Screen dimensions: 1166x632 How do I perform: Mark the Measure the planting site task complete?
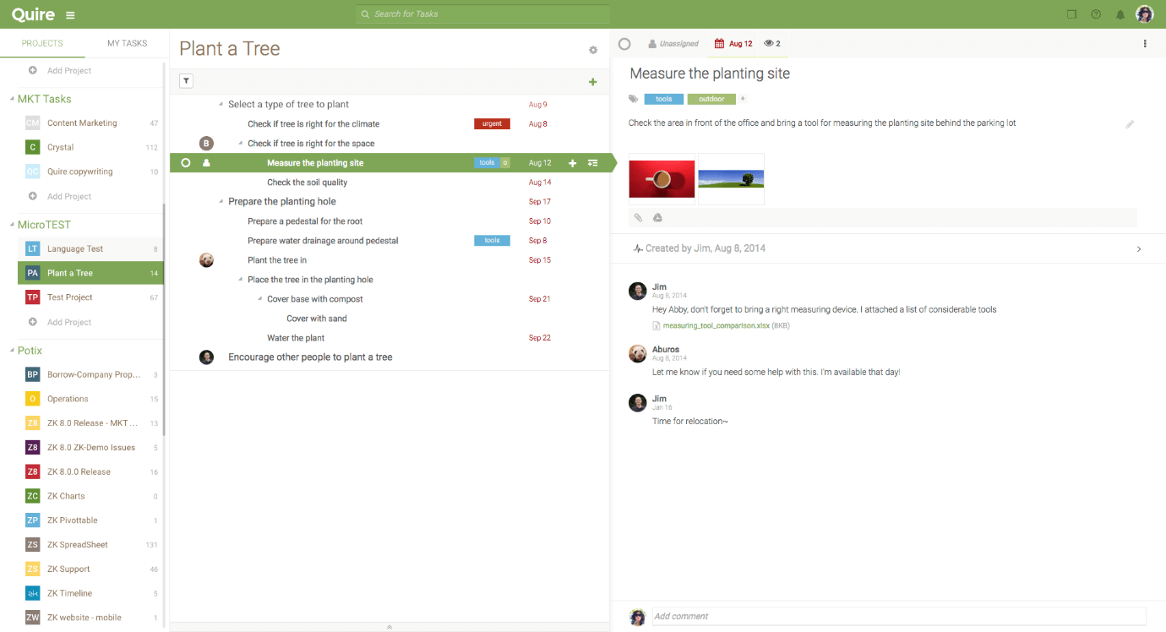coord(186,162)
